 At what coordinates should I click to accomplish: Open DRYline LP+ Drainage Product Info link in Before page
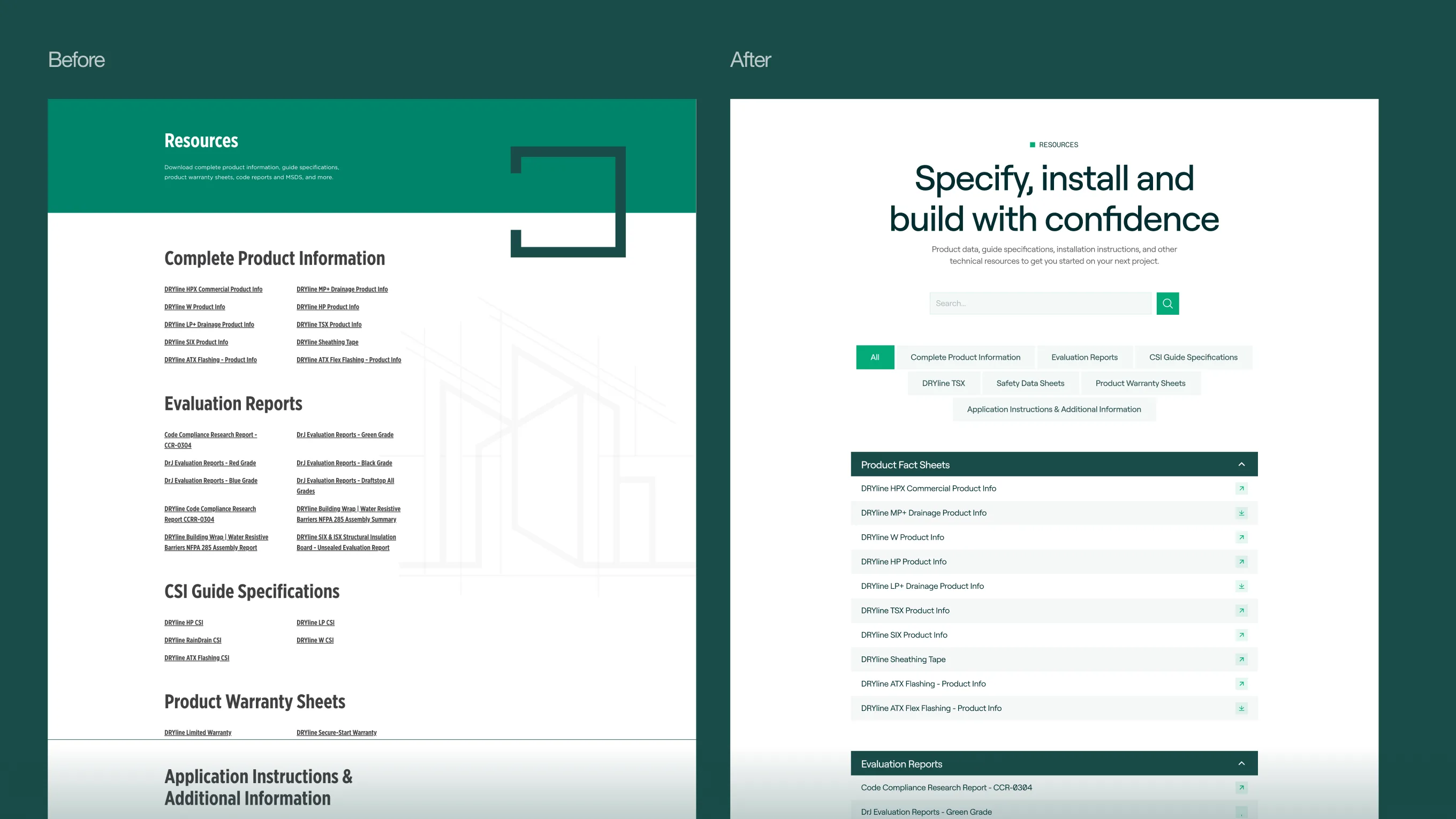pyautogui.click(x=209, y=324)
